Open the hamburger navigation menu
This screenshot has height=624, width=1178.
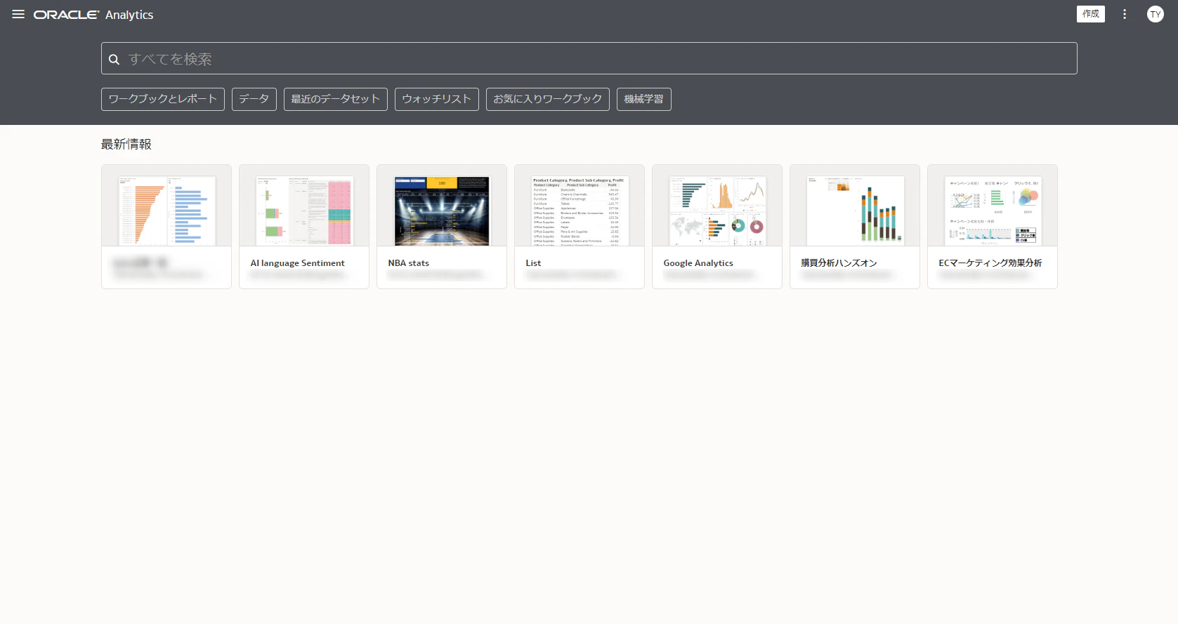pos(18,14)
